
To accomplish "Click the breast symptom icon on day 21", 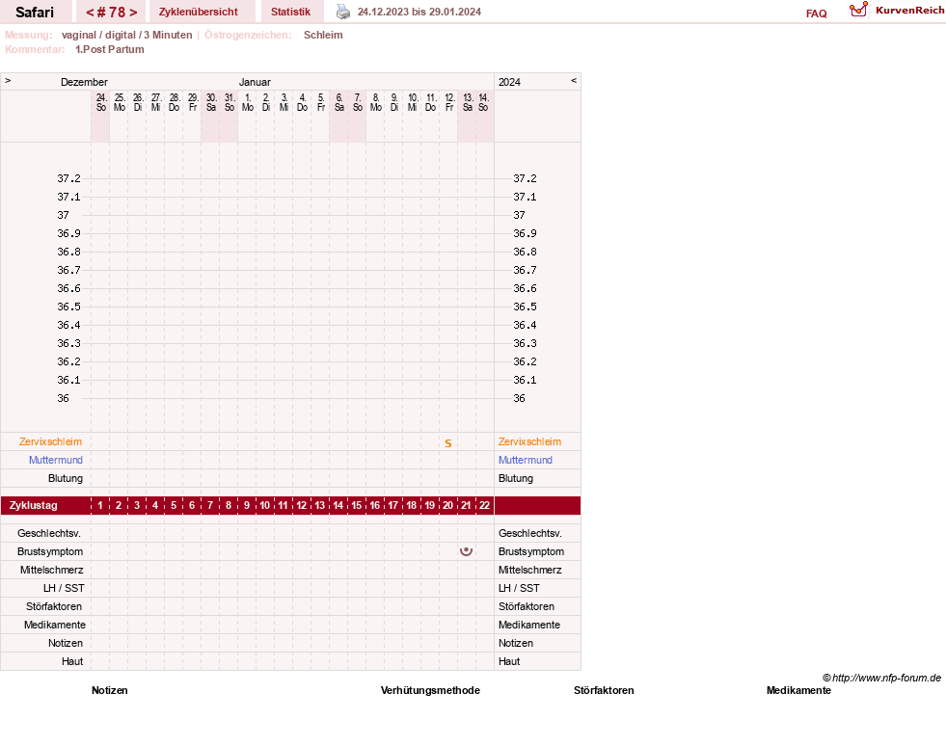I will (x=466, y=551).
